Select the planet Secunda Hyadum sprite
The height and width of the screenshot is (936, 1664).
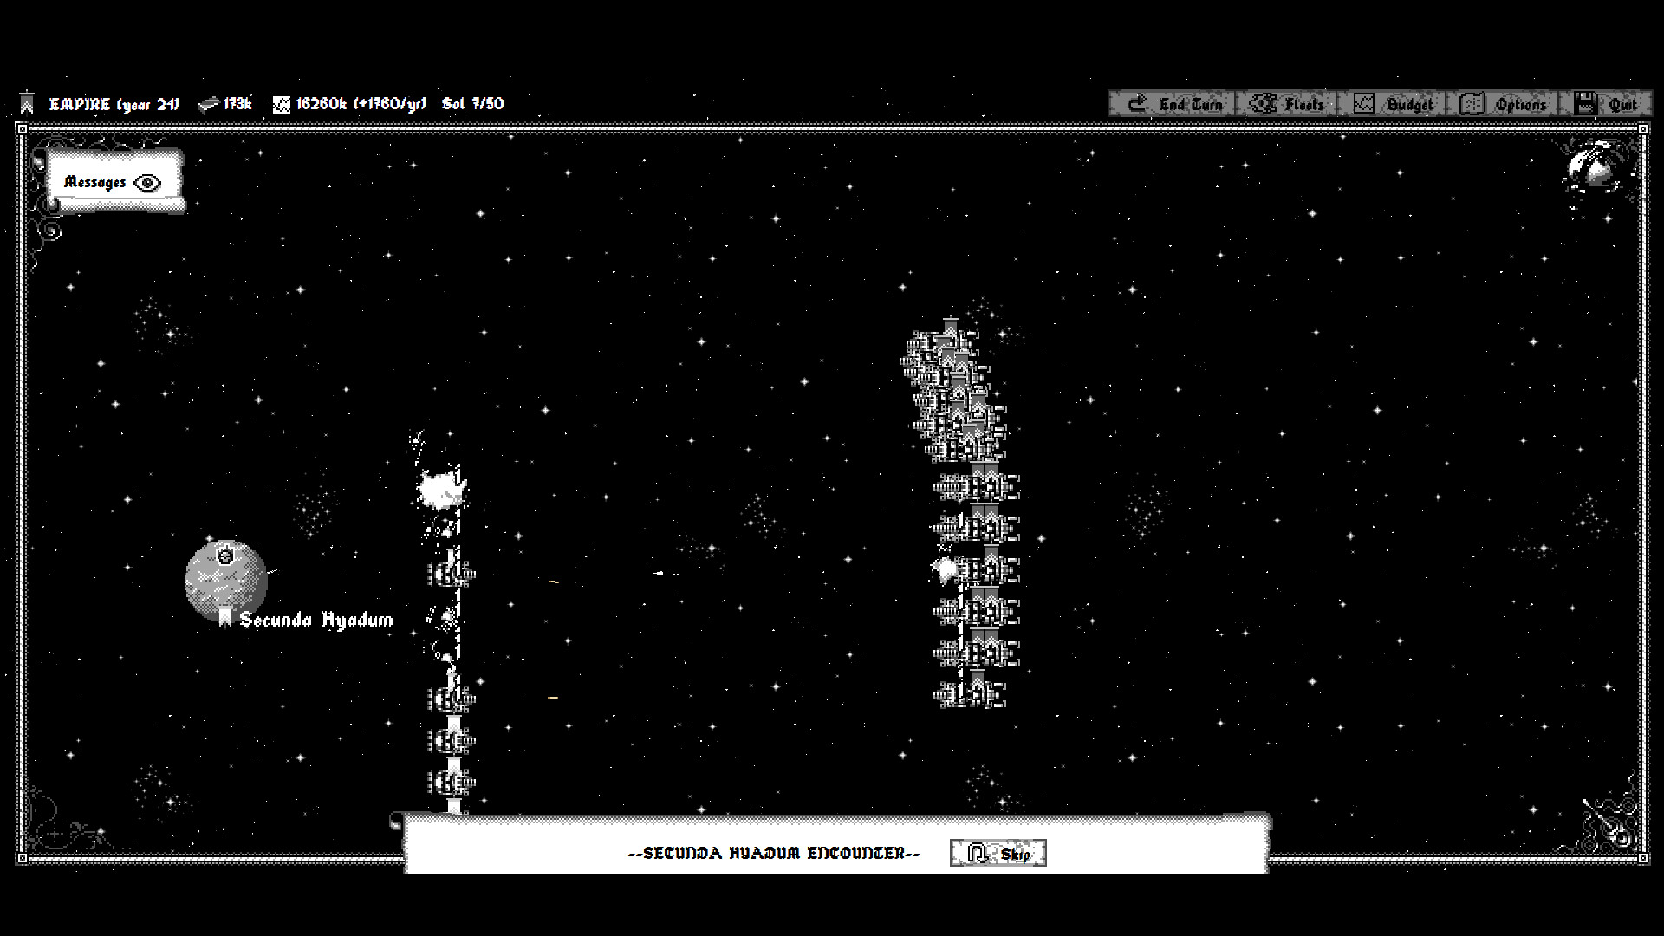224,579
